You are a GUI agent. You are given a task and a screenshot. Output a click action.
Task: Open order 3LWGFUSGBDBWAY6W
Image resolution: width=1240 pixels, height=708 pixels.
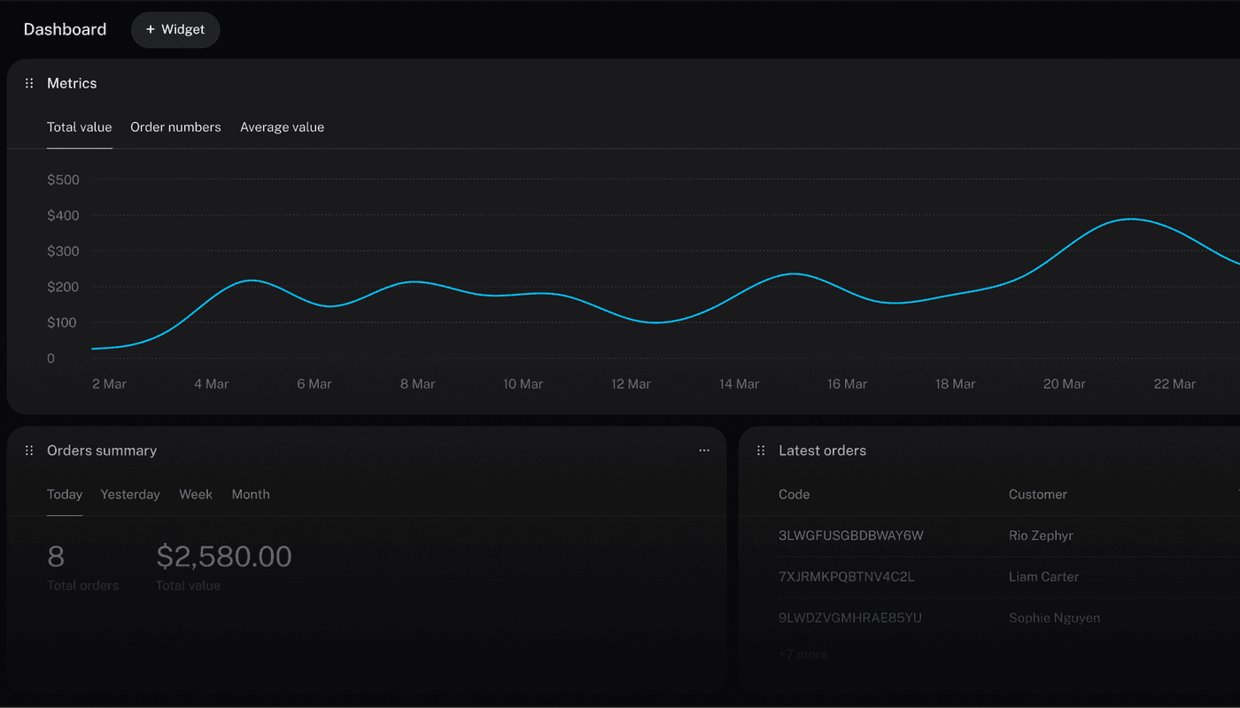(850, 535)
